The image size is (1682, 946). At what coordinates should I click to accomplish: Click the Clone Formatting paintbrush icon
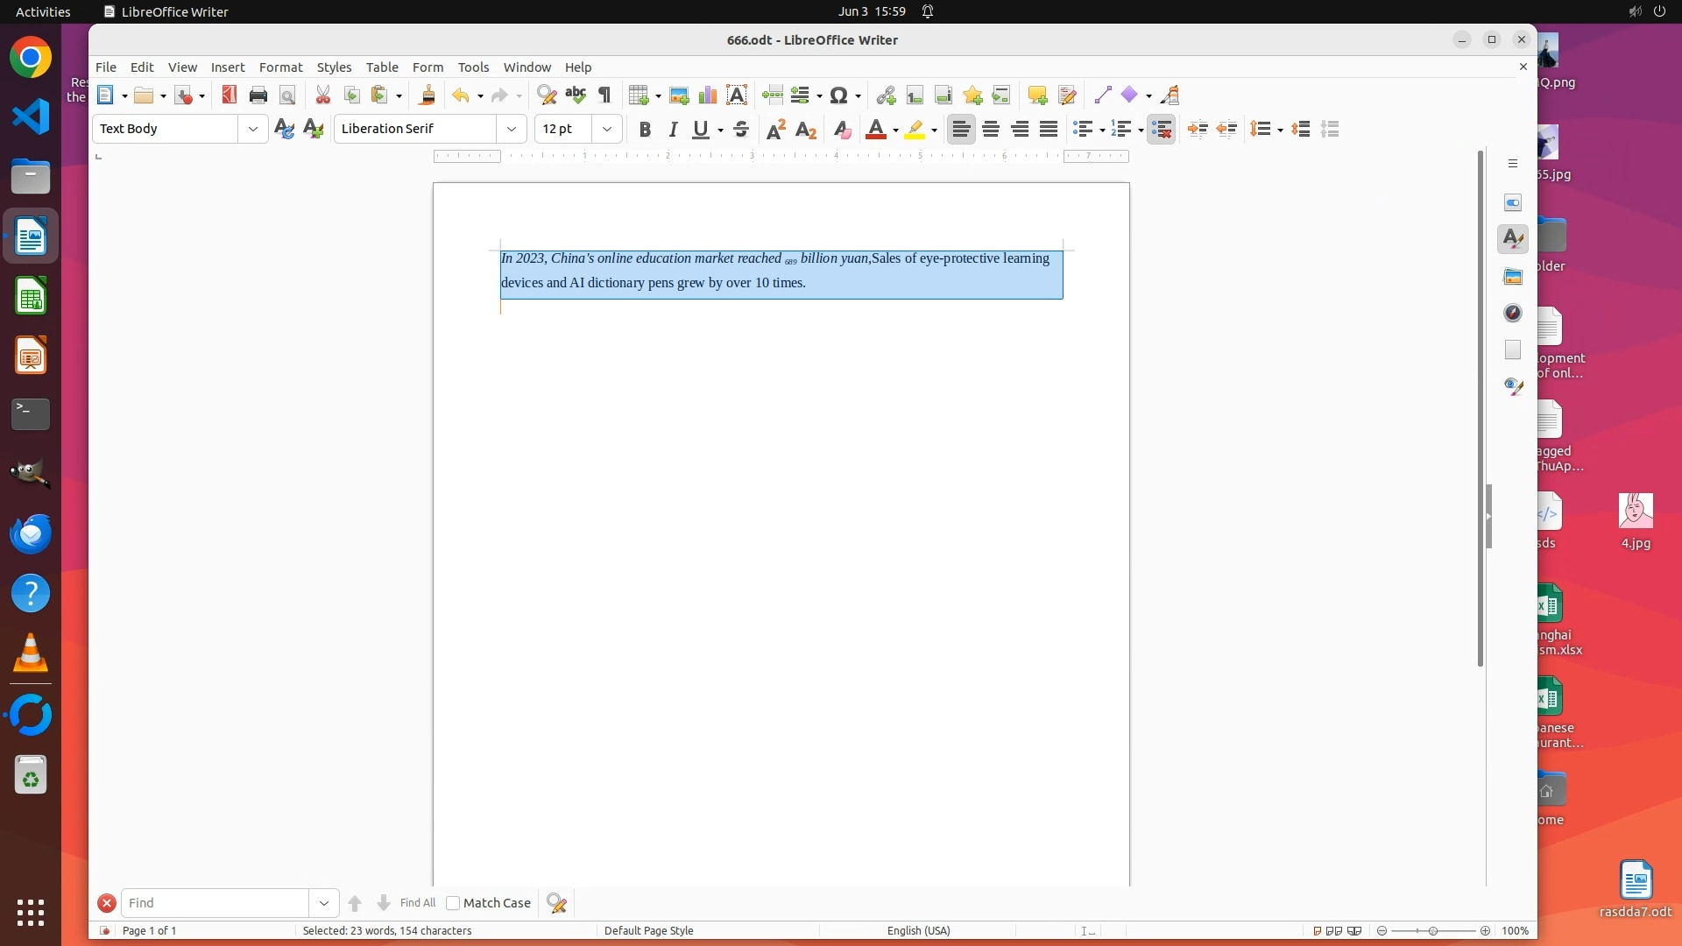tap(428, 95)
